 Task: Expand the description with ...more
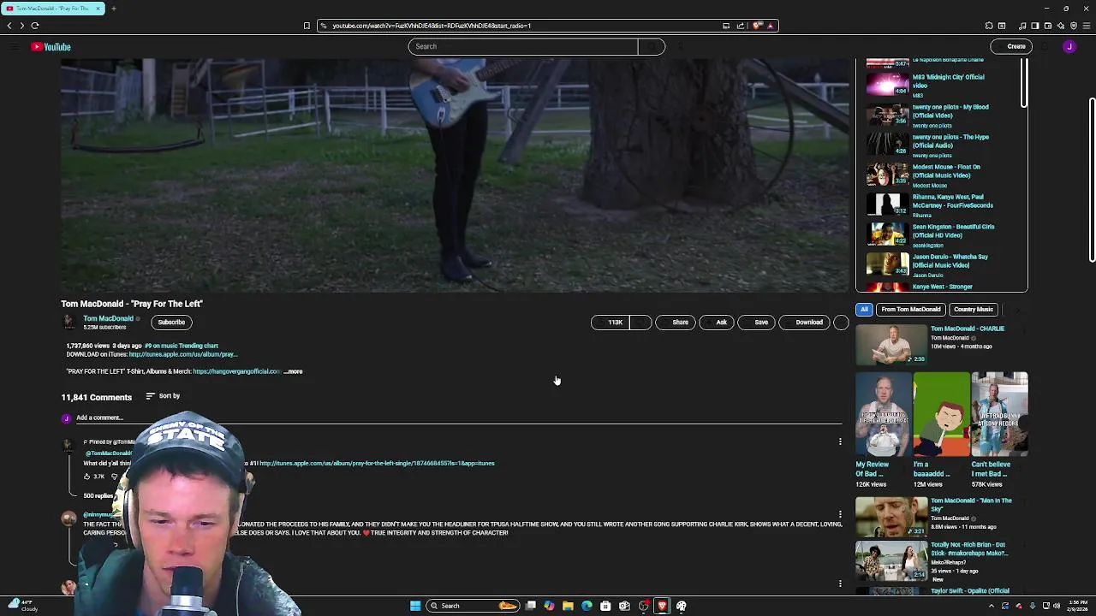(x=294, y=371)
